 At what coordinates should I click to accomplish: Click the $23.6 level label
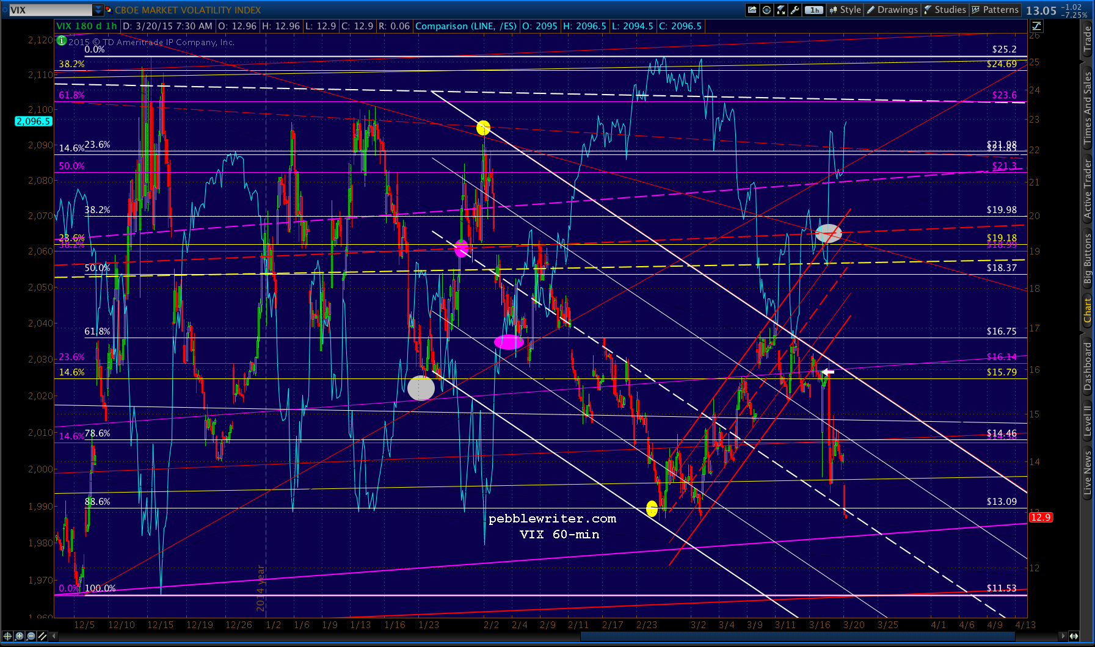point(1005,95)
